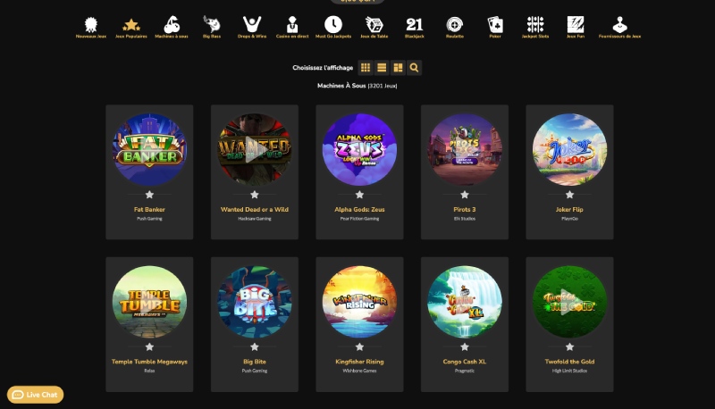Open the Nouveaux Jeux category

[91, 28]
